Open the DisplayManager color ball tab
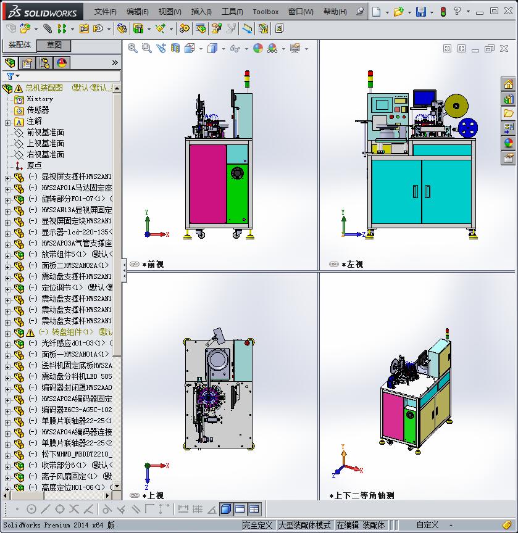This screenshot has width=518, height=533. pos(62,63)
